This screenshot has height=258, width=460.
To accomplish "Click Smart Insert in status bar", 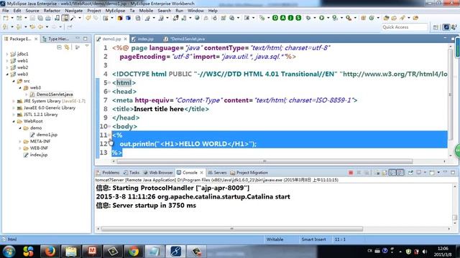I will click(313, 239).
